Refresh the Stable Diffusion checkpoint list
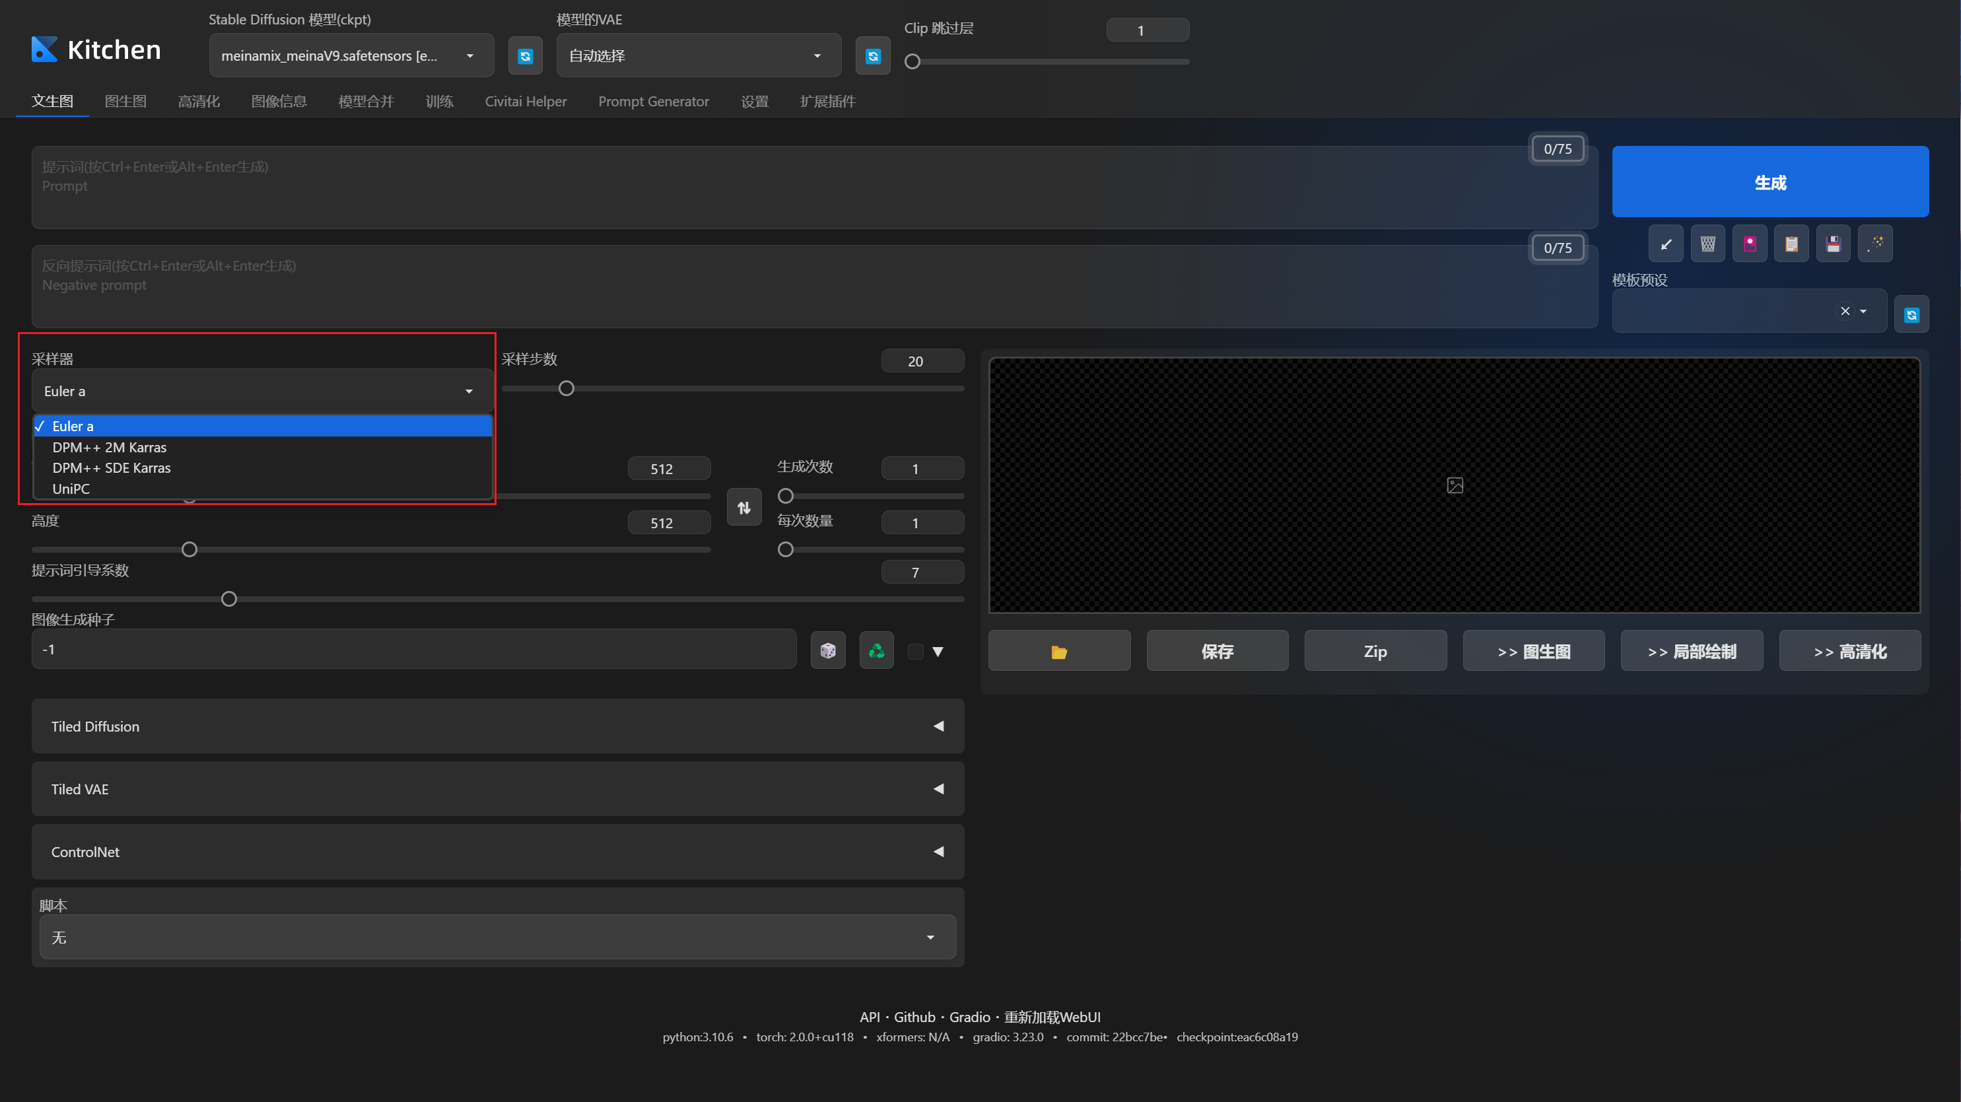Image resolution: width=1961 pixels, height=1102 pixels. tap(526, 55)
